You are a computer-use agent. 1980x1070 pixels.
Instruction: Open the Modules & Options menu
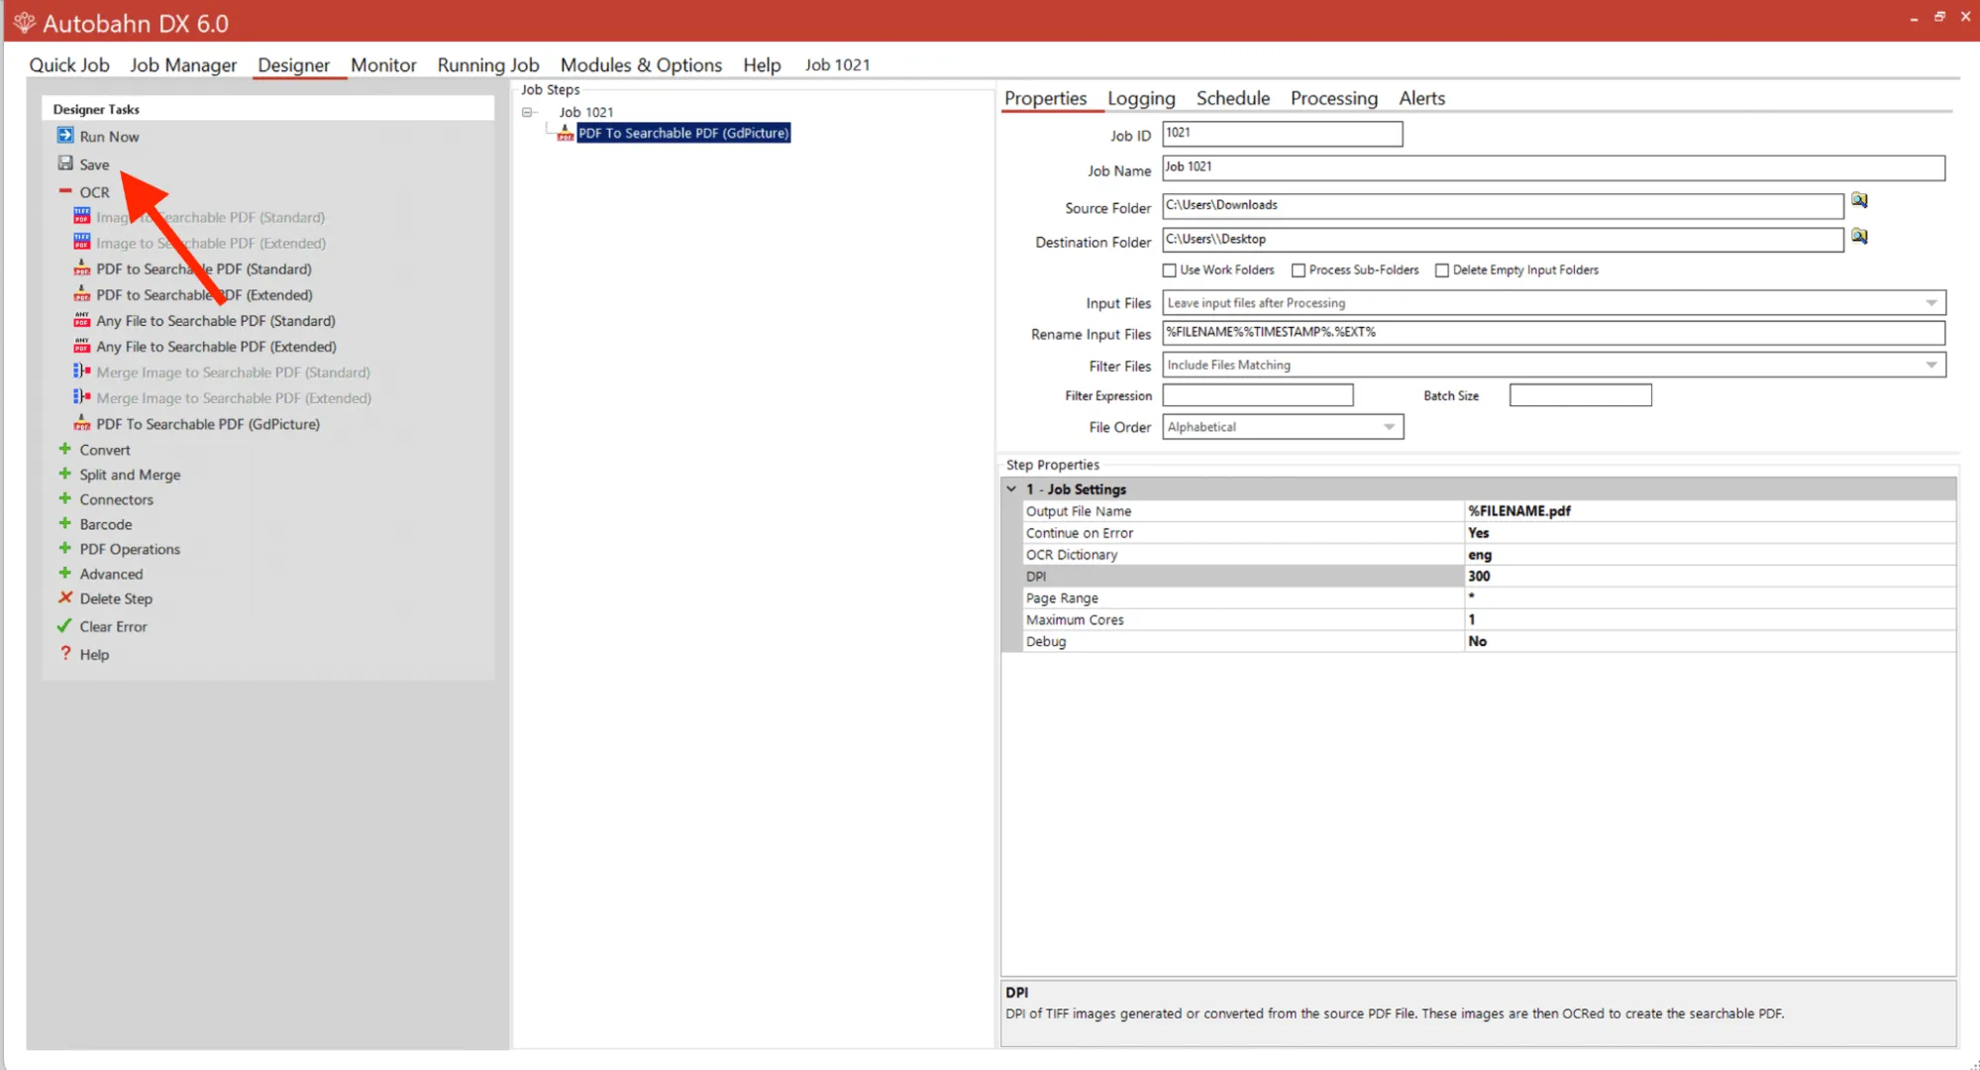[641, 64]
